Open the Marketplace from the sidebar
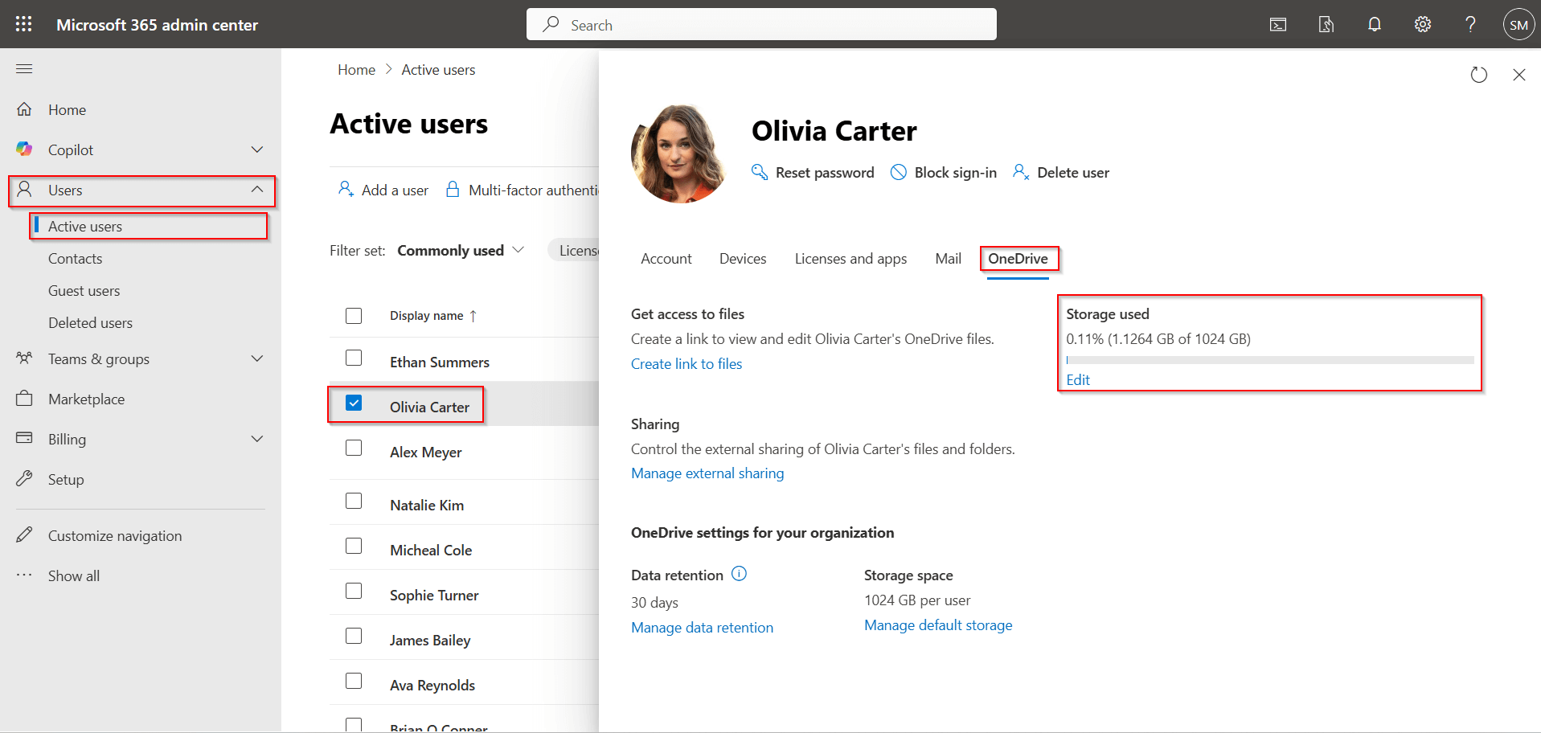 (x=87, y=399)
